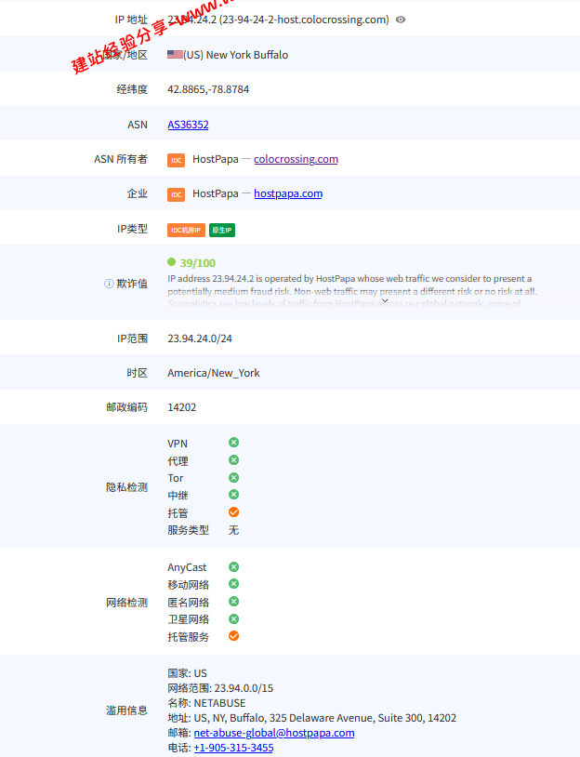The image size is (580, 757).
Task: Click the 匿名网络 status cross icon
Action: tap(233, 602)
